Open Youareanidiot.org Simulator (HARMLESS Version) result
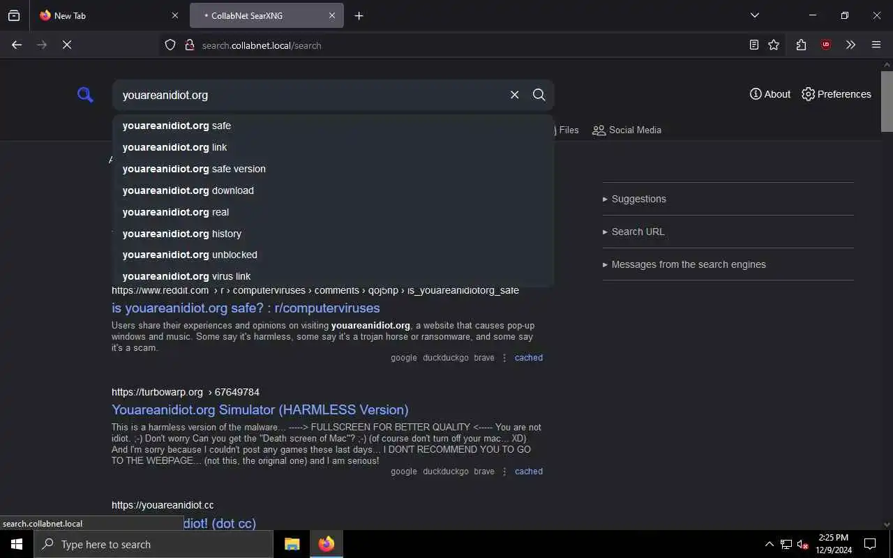This screenshot has width=893, height=558. pyautogui.click(x=260, y=409)
